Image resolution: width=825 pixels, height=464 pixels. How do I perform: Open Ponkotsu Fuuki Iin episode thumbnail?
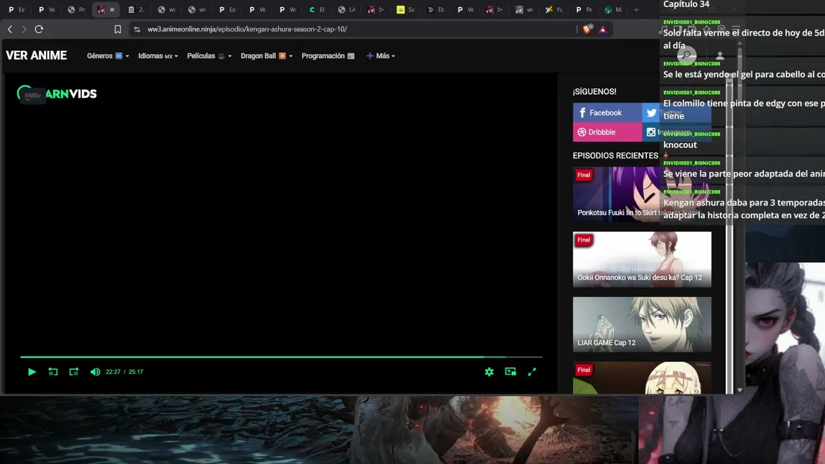tap(642, 194)
